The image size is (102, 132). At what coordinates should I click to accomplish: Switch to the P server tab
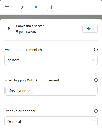coord(36,7)
